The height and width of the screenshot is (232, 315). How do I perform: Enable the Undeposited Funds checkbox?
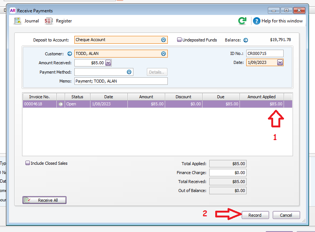(179, 40)
